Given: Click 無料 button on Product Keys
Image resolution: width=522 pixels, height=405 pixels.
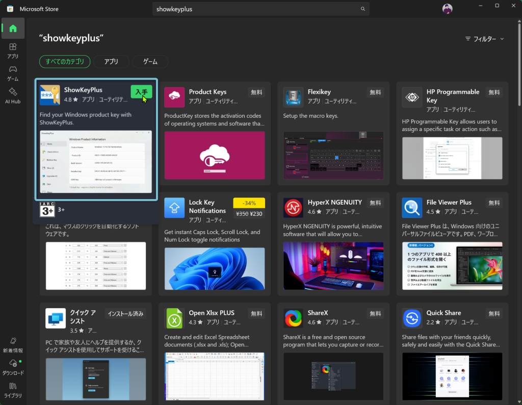Looking at the screenshot, I should (x=256, y=92).
